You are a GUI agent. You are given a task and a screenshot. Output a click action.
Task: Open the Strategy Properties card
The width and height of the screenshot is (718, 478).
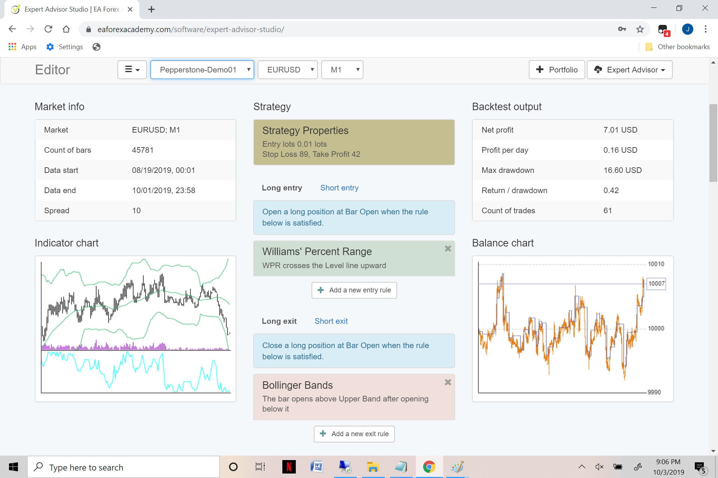[x=354, y=142]
